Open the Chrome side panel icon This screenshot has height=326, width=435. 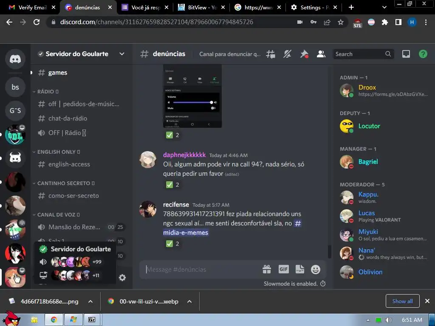pos(398,22)
